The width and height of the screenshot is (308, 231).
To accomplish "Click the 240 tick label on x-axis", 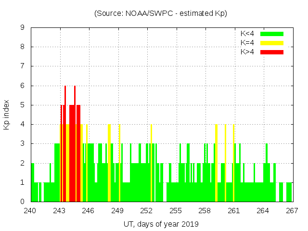I will point(30,211).
